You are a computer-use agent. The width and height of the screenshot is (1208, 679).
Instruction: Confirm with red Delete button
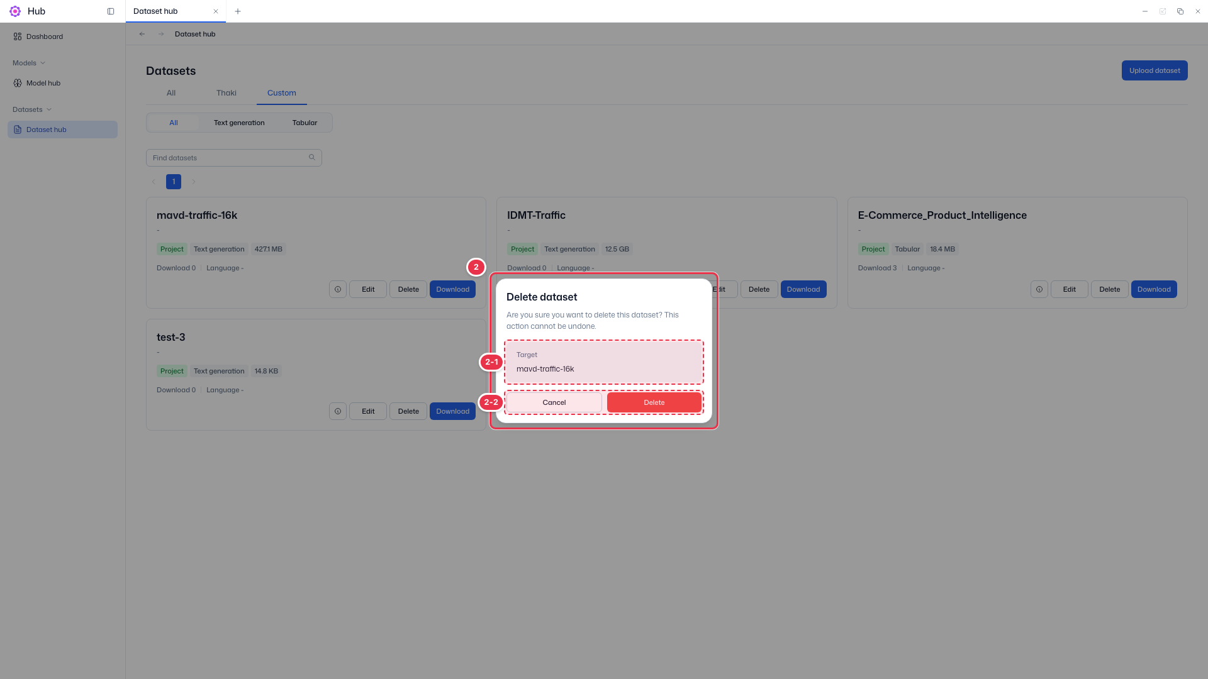654,402
